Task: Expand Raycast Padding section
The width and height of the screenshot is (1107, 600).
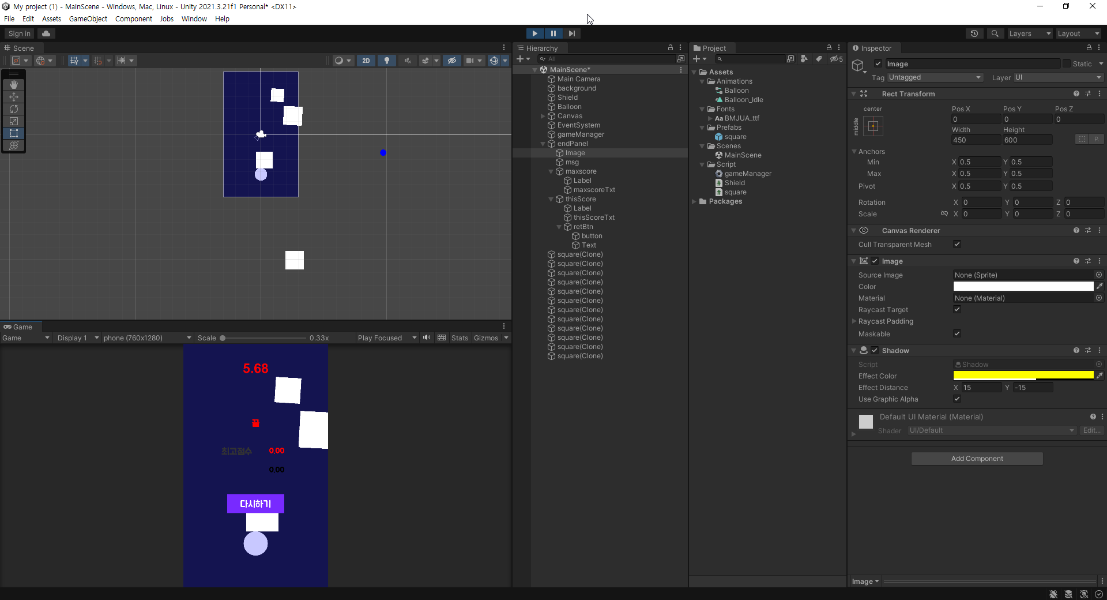Action: pyautogui.click(x=854, y=321)
